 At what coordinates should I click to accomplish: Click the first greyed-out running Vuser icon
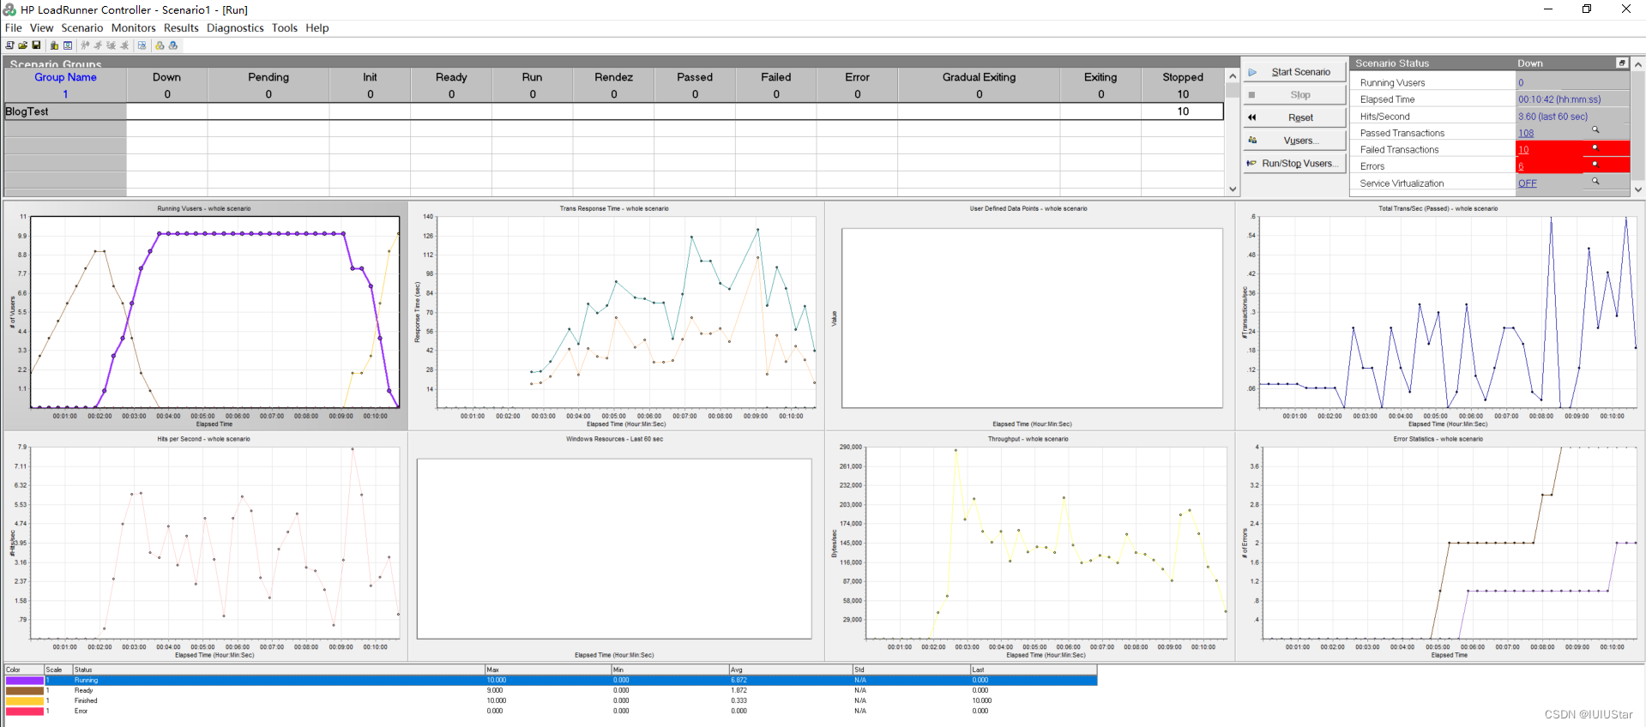pyautogui.click(x=85, y=45)
